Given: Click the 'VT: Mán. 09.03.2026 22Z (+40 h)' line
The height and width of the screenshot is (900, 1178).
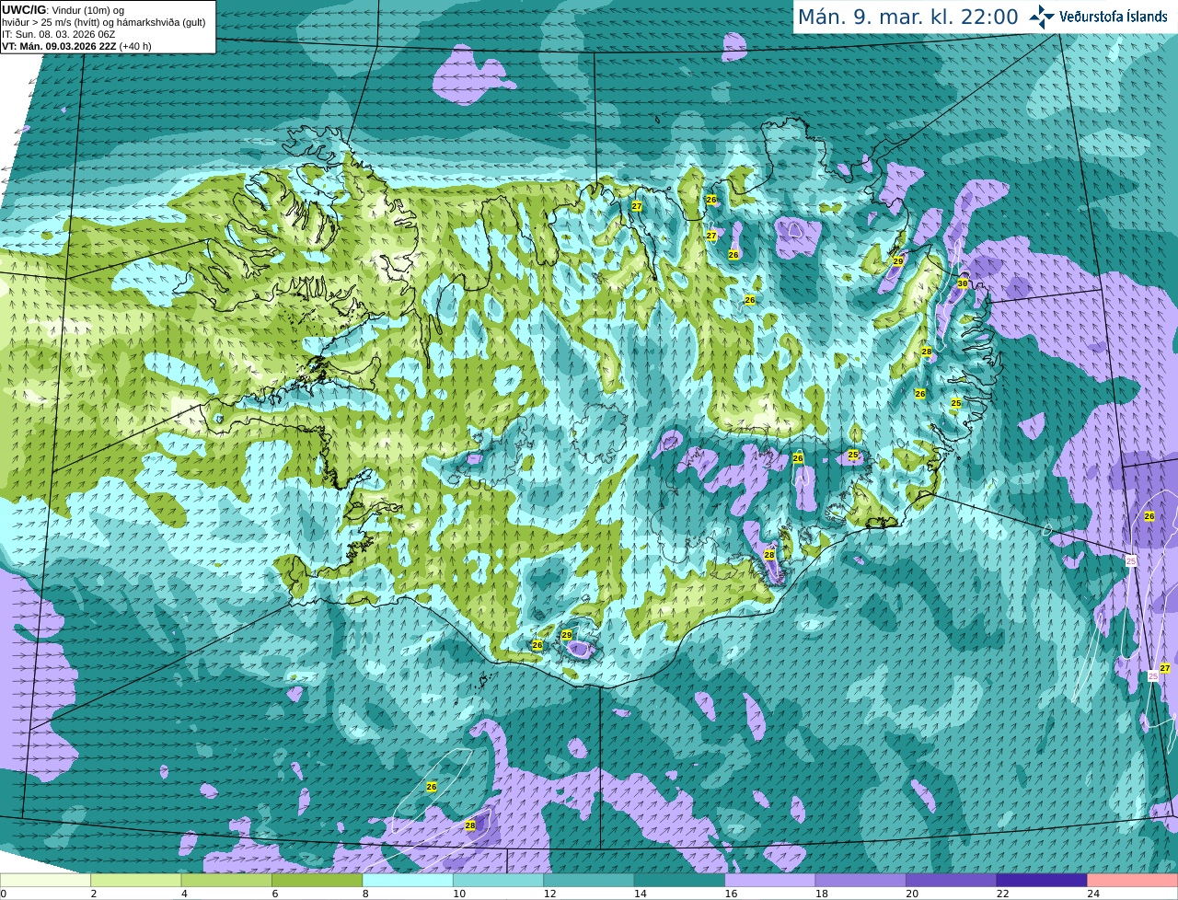Looking at the screenshot, I should coord(76,46).
